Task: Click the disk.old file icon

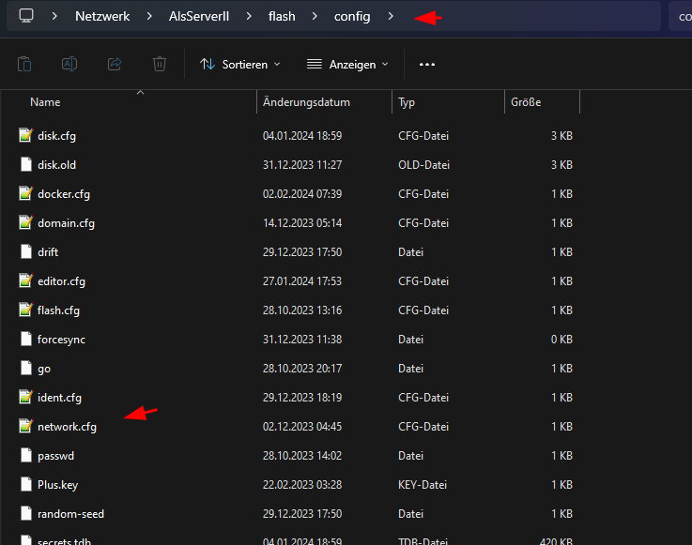Action: coord(26,164)
